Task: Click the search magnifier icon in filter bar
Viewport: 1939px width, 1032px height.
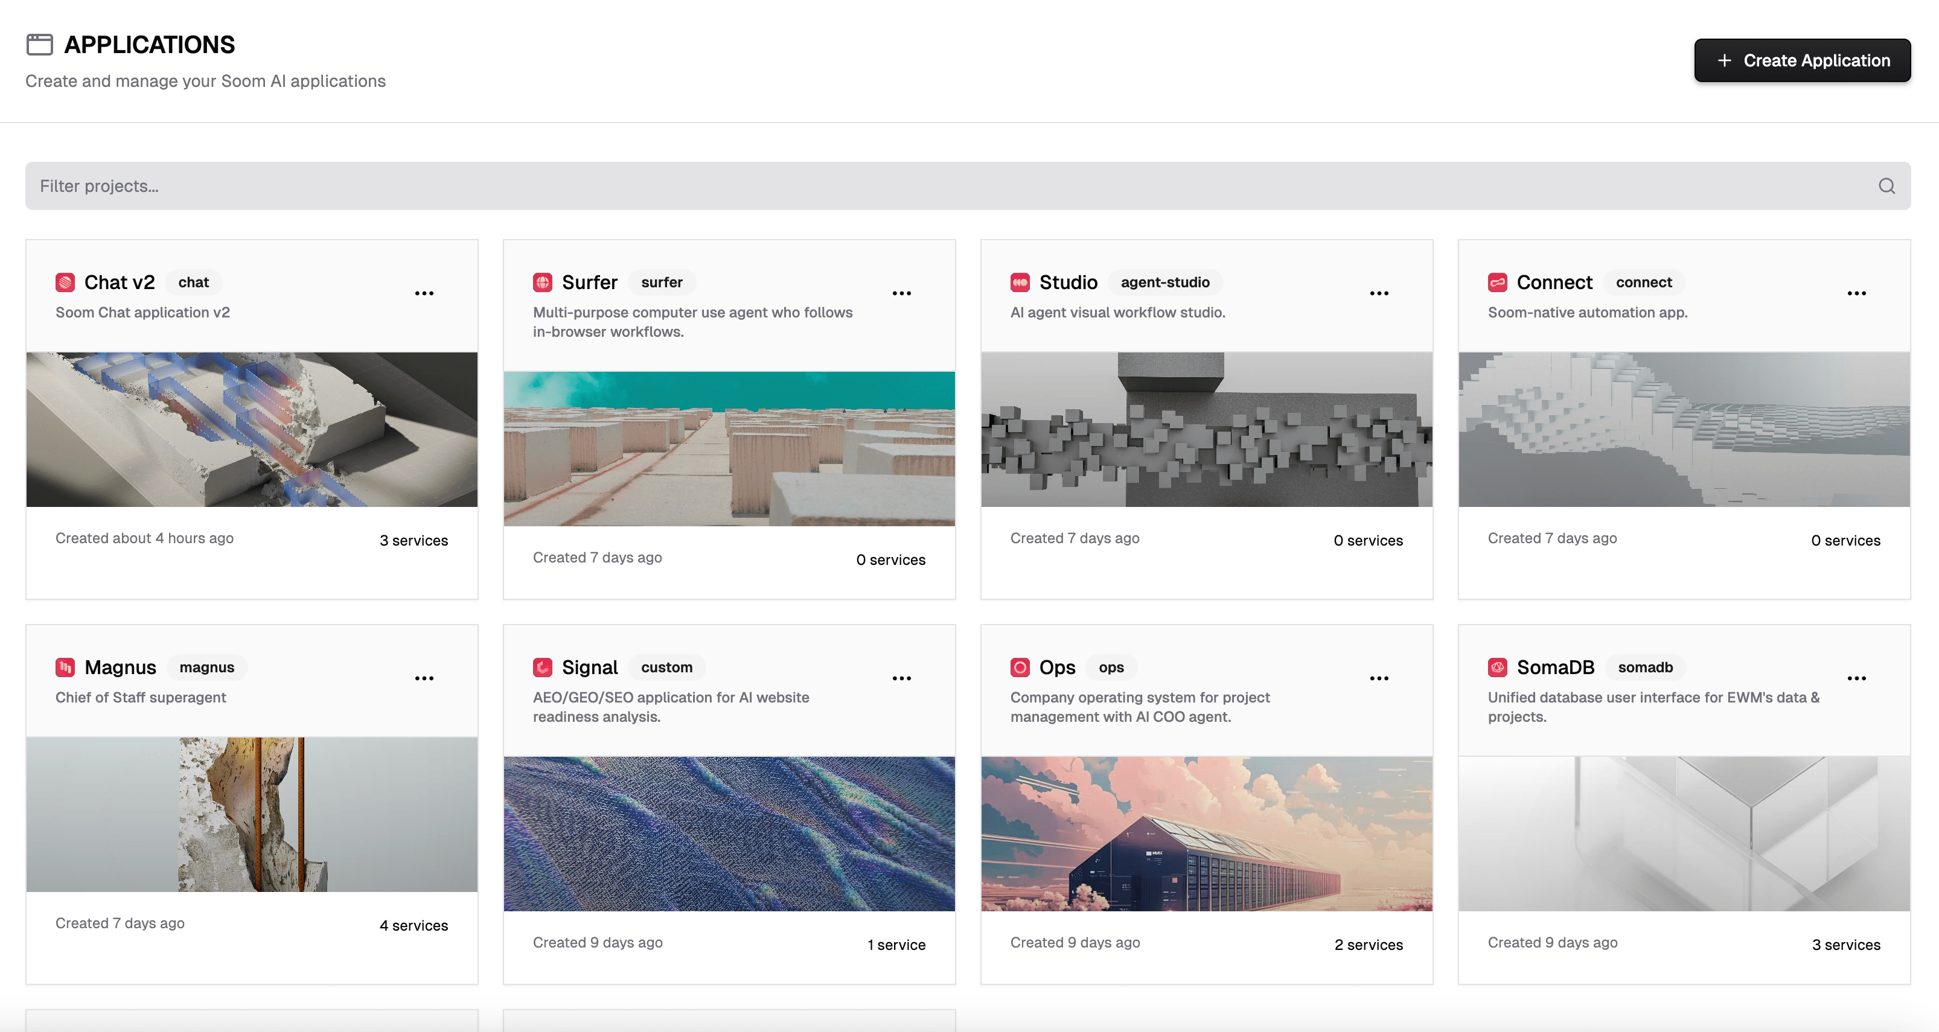Action: 1886,186
